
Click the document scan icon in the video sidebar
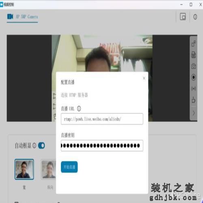(194, 55)
